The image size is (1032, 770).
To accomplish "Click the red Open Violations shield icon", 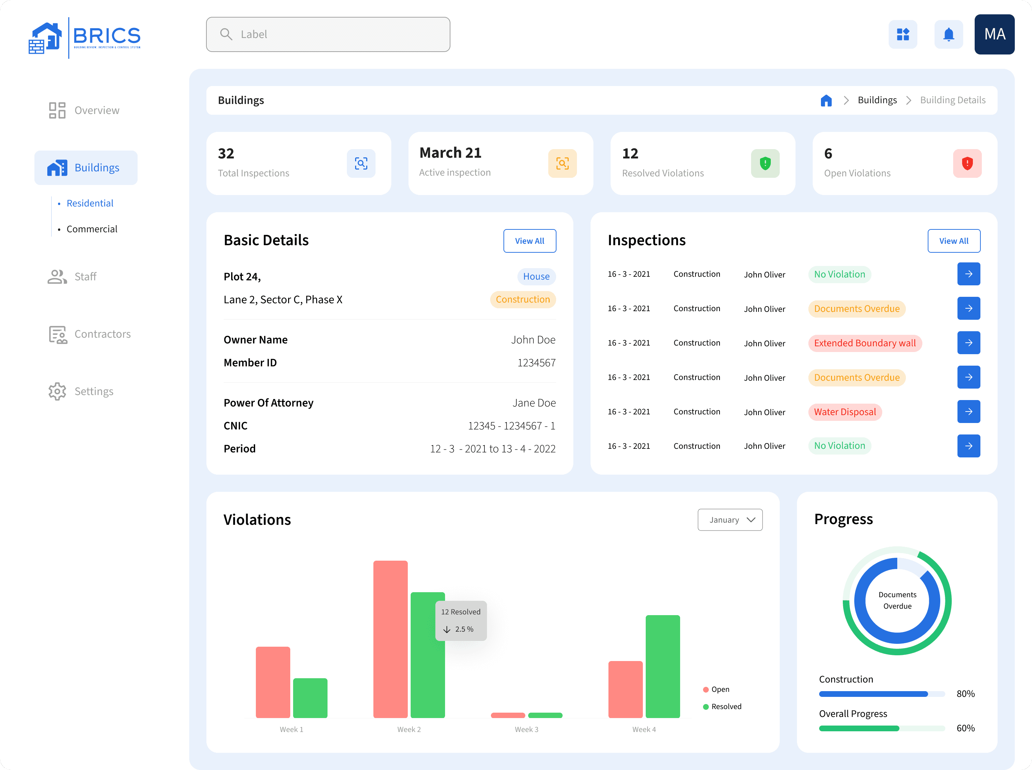I will coord(967,163).
